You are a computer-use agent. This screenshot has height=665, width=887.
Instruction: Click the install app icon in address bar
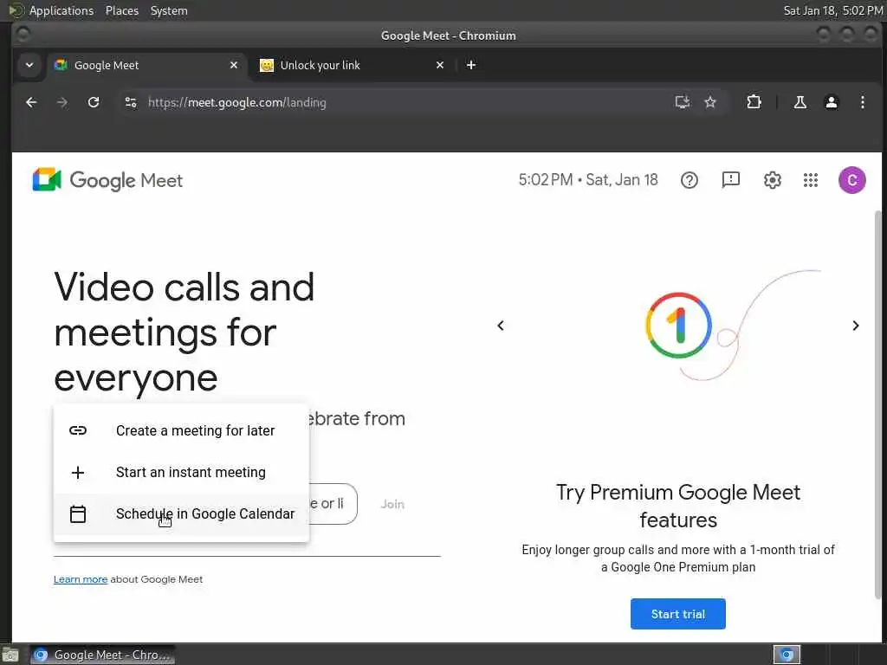[x=683, y=102]
